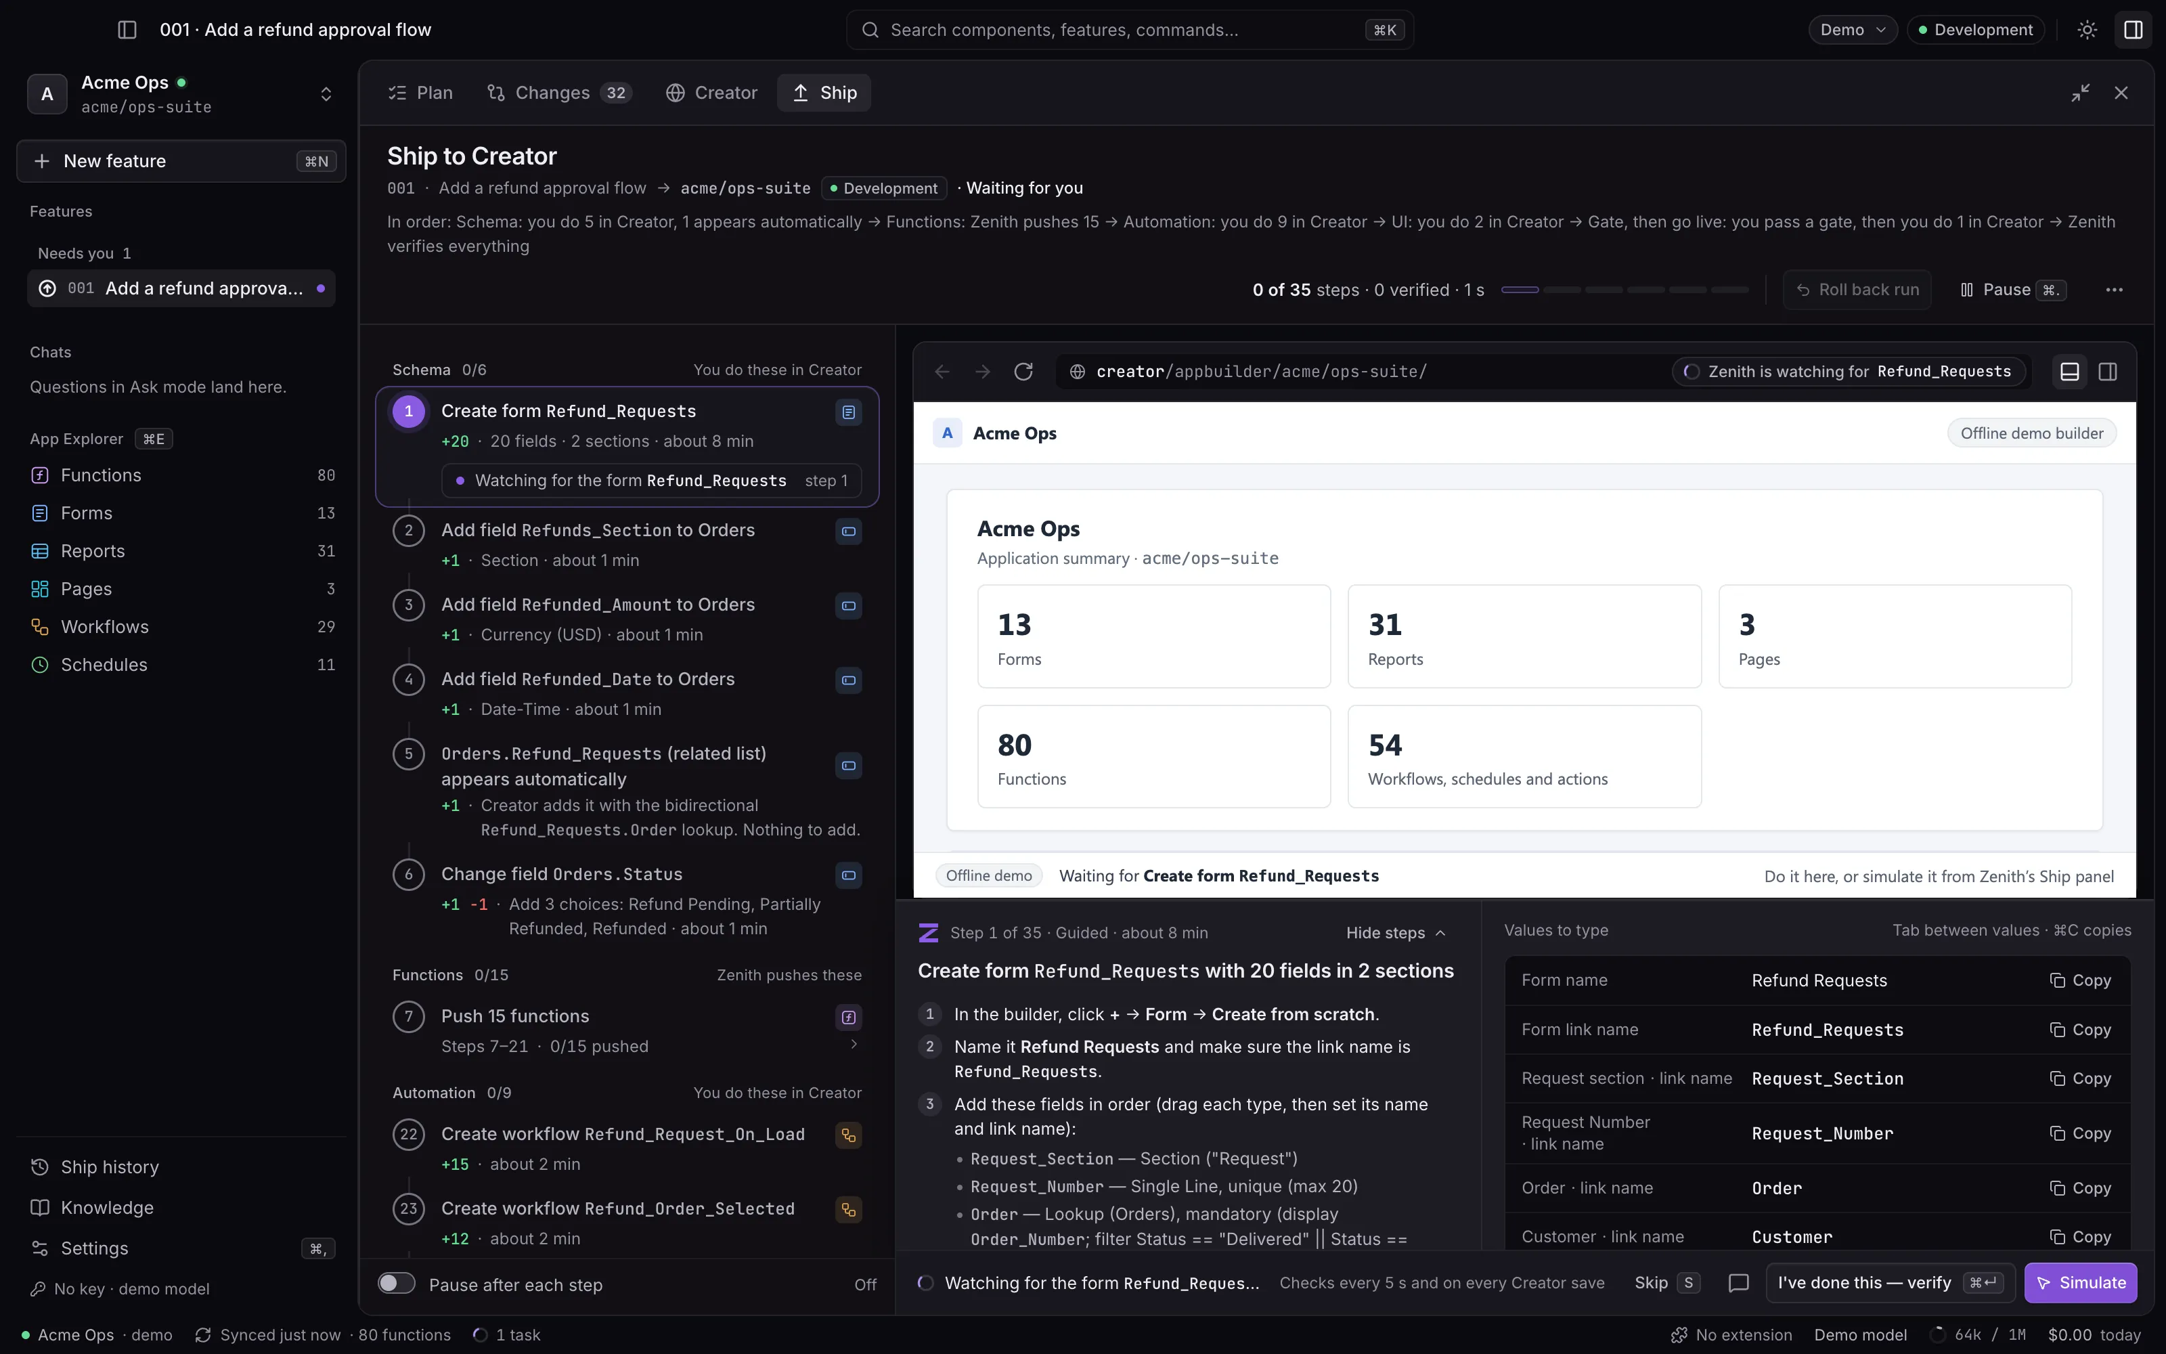2166x1354 pixels.
Task: Open Ship history in the sidebar
Action: (x=181, y=1167)
